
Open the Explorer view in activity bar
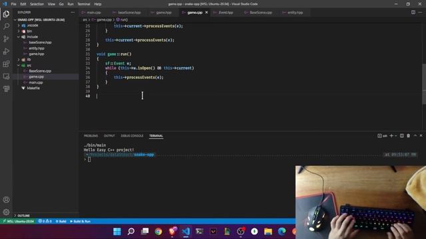[x=6, y=14]
